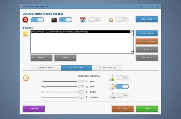The width and height of the screenshot is (181, 119).
Task: Click the Import button
Action: [42, 58]
